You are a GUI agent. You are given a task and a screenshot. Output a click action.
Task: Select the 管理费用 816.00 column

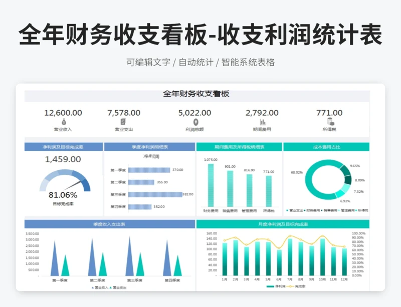point(249,190)
